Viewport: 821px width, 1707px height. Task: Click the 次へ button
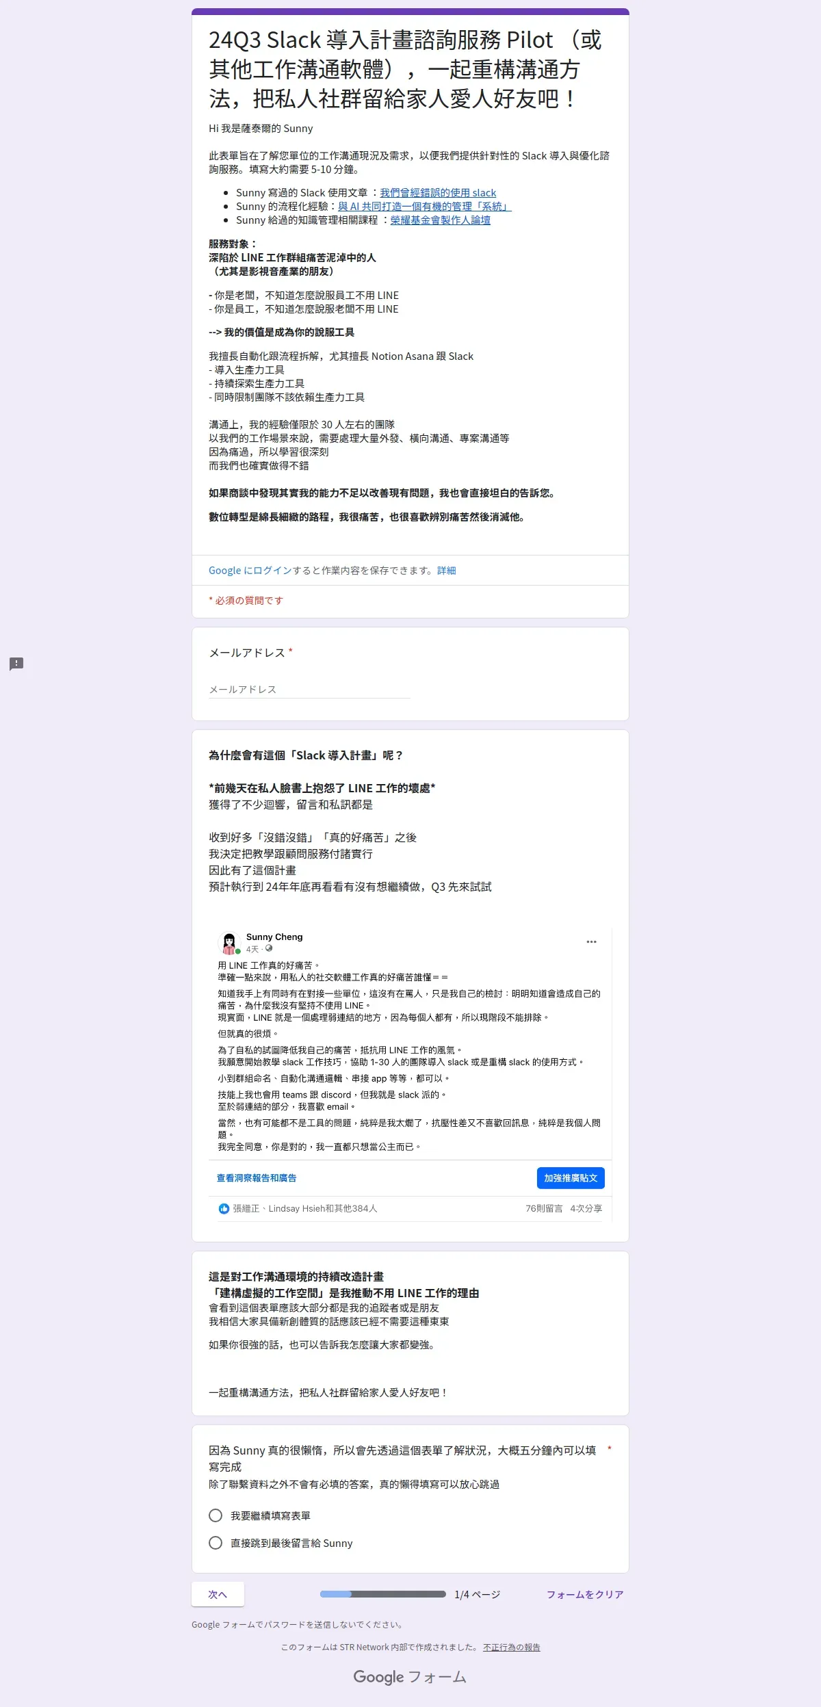tap(218, 1594)
